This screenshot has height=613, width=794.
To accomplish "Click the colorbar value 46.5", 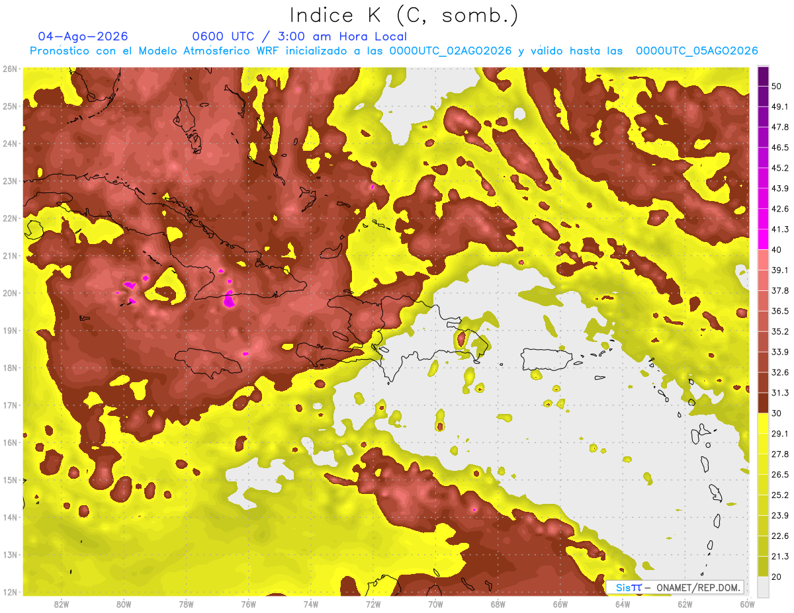I will coord(779,147).
